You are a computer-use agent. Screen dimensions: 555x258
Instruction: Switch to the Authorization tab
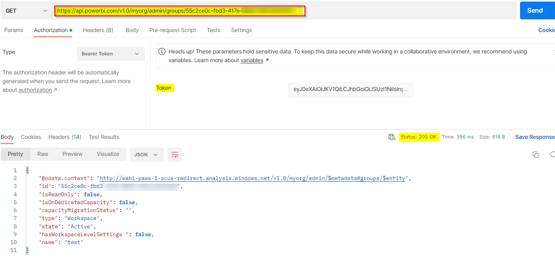coord(53,30)
